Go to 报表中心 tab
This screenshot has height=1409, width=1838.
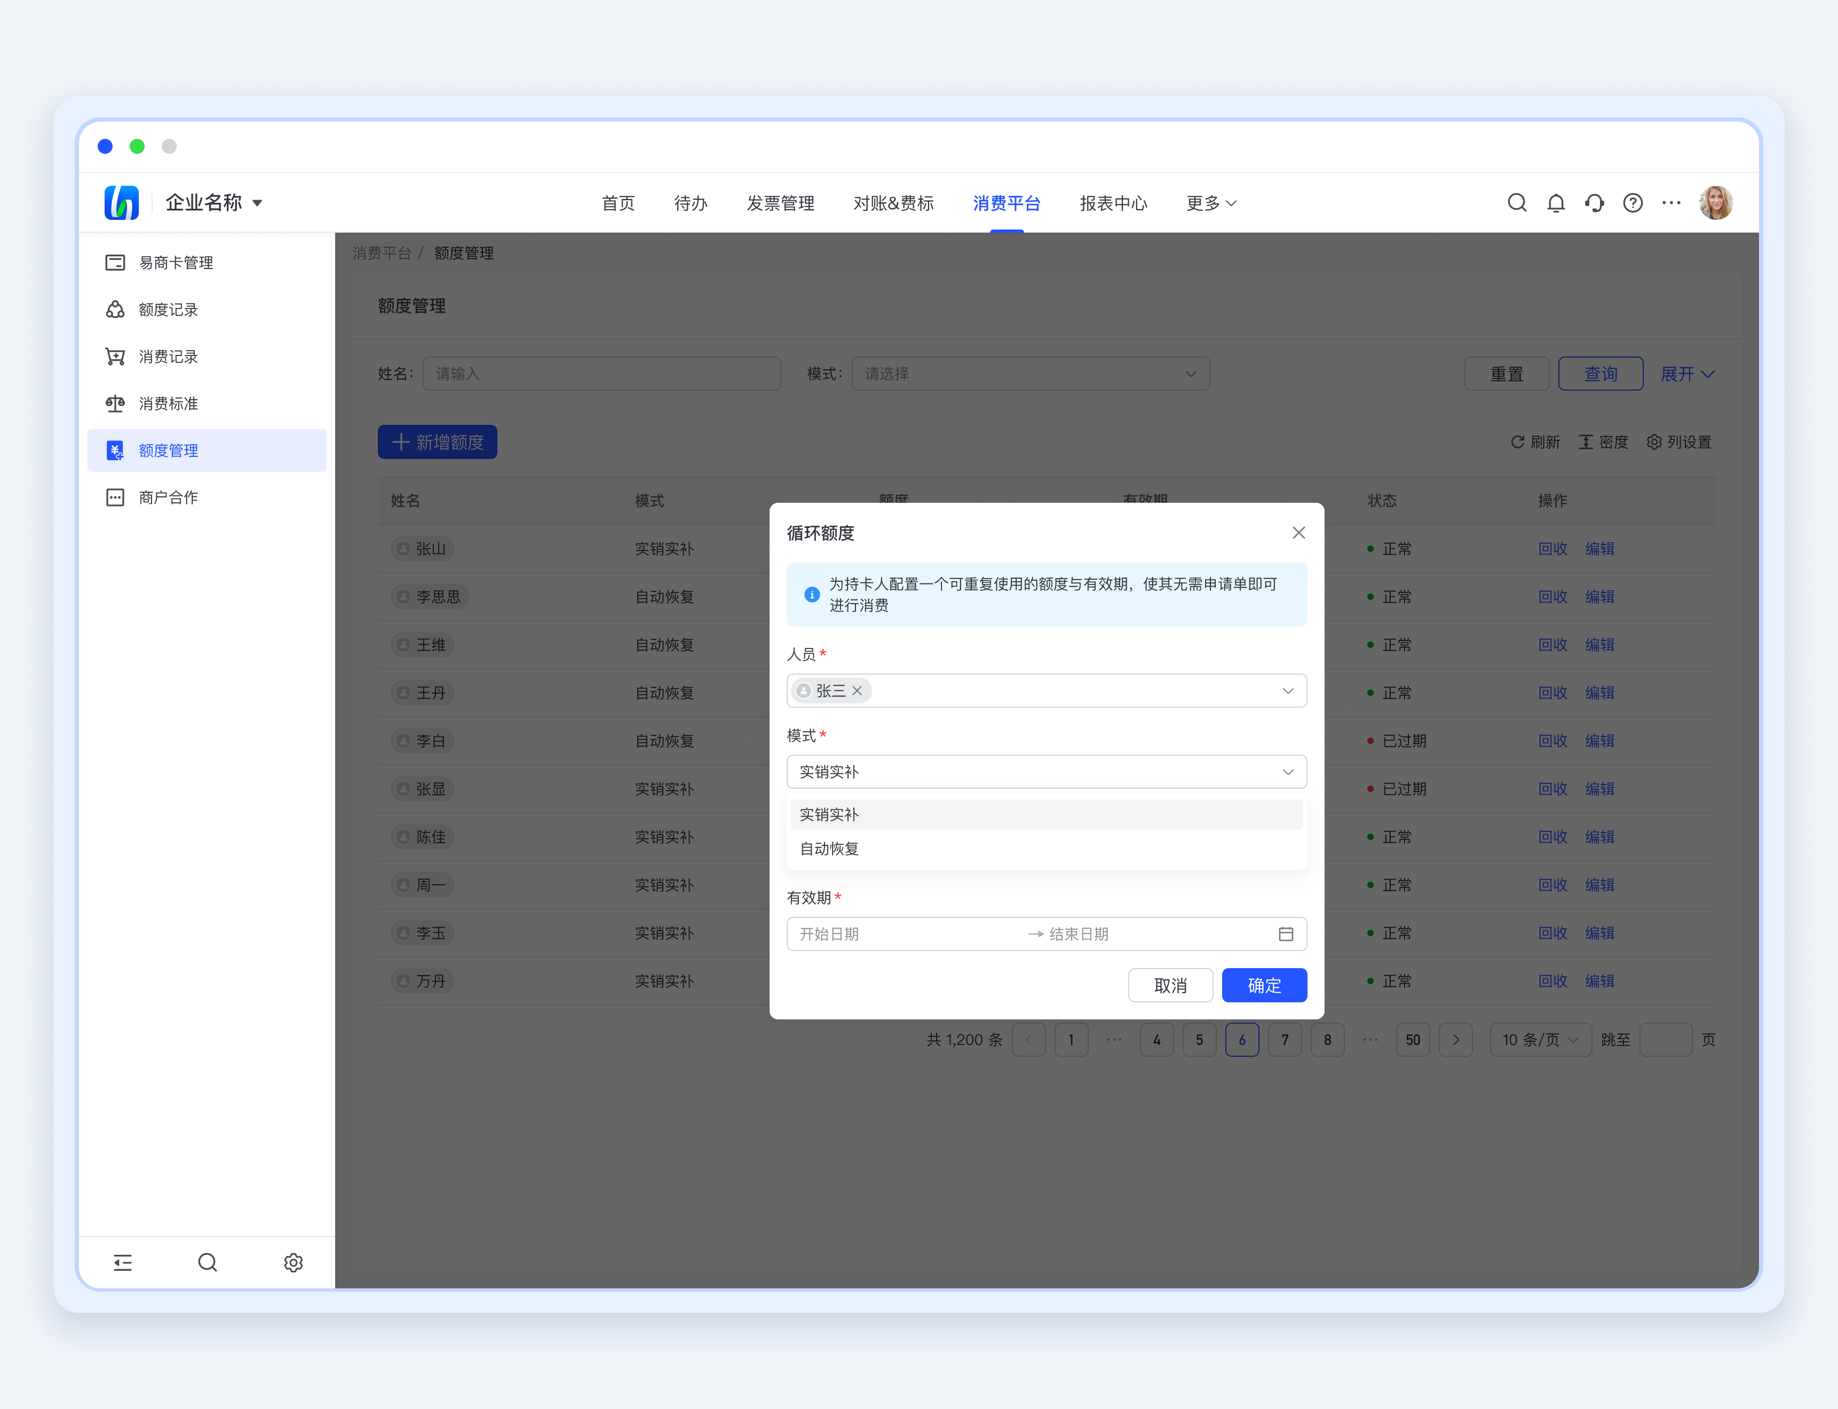[x=1113, y=203]
